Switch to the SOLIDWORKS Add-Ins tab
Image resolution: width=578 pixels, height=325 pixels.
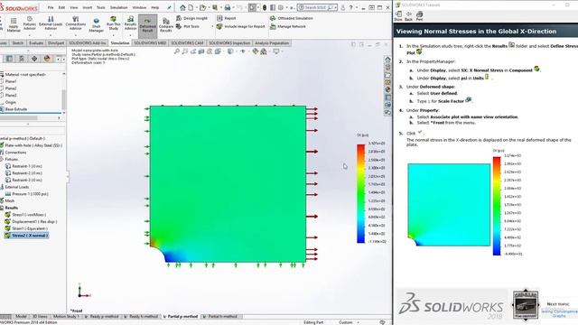click(x=88, y=43)
